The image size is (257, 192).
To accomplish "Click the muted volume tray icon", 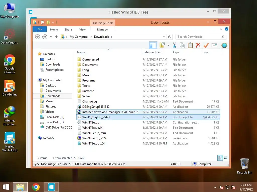I will (221, 187).
